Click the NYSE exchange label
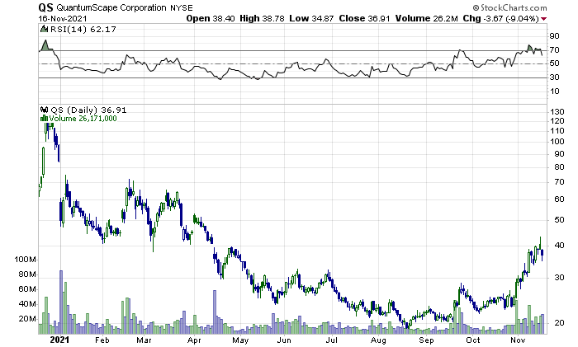578x347 pixels. point(182,7)
